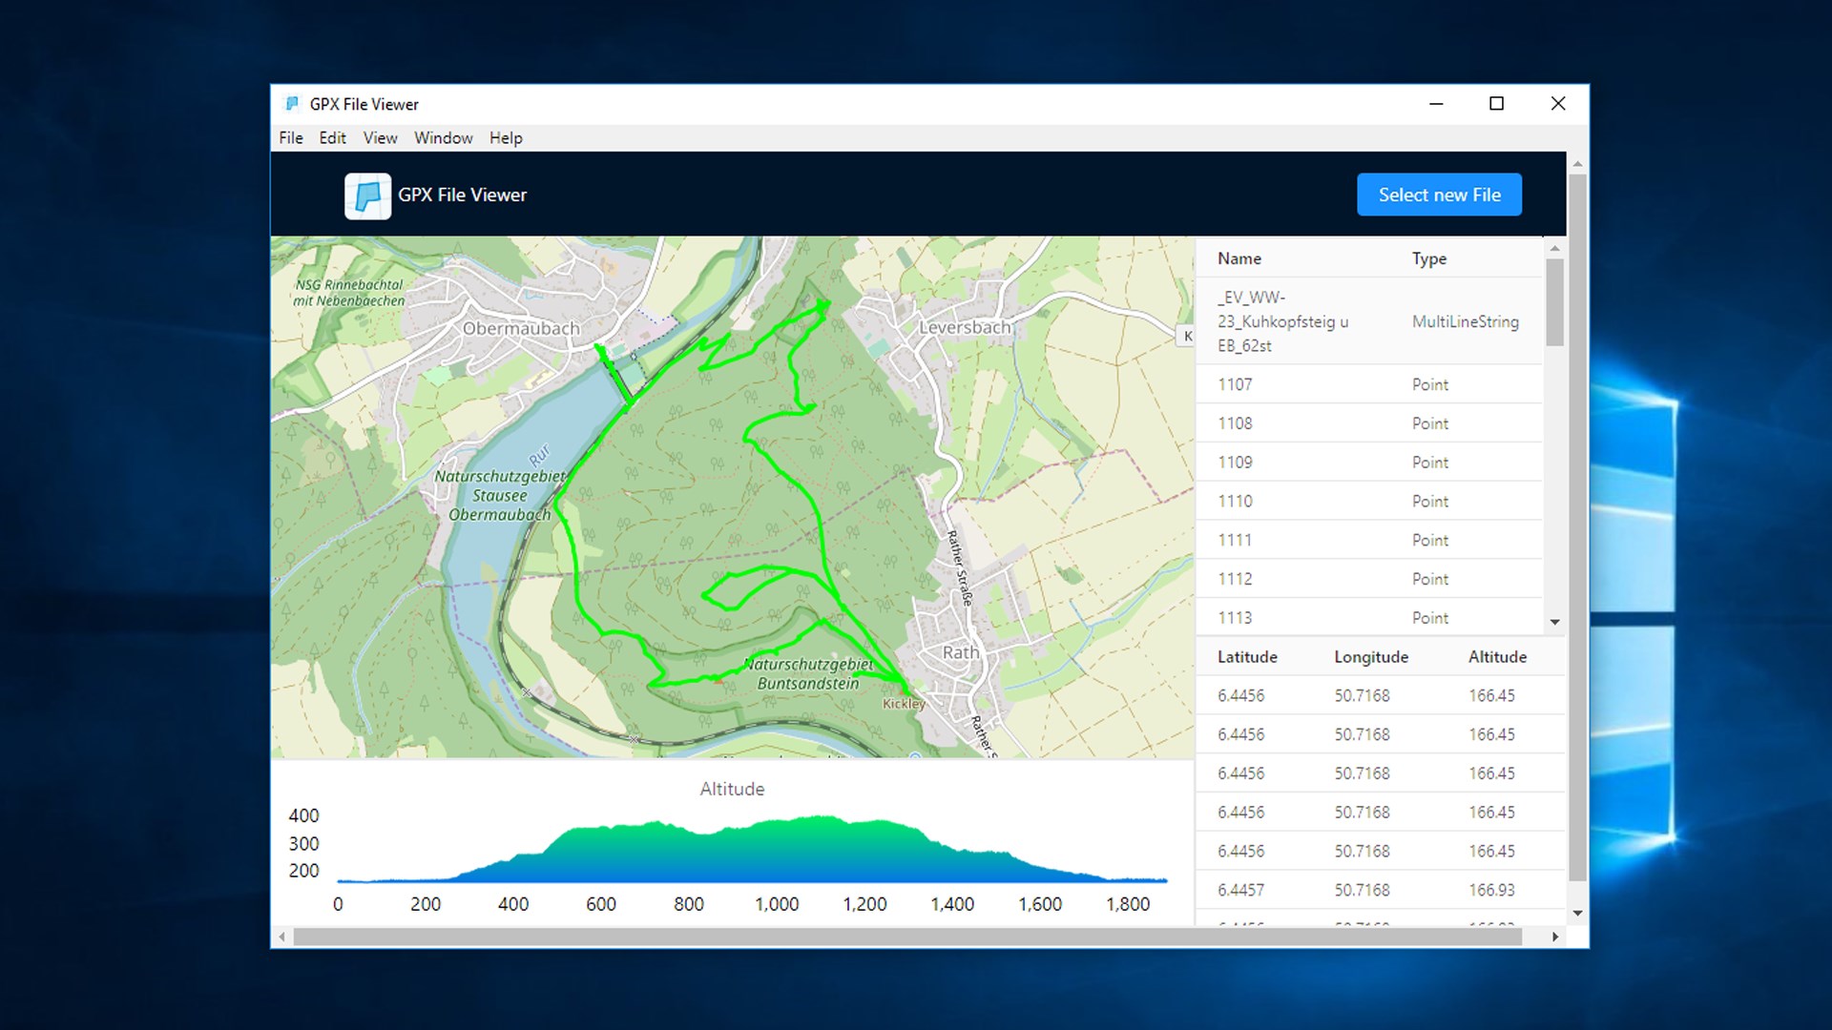Click the Altitude column header
This screenshot has width=1832, height=1030.
pyautogui.click(x=1496, y=657)
